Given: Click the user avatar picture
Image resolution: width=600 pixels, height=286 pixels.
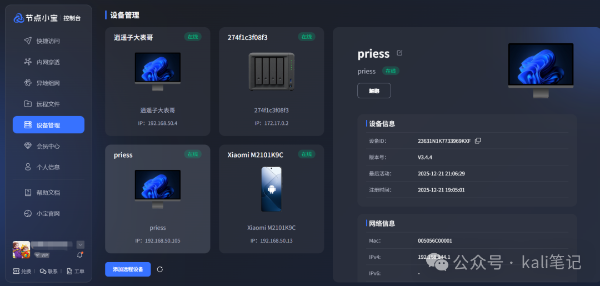Looking at the screenshot, I should tap(21, 250).
